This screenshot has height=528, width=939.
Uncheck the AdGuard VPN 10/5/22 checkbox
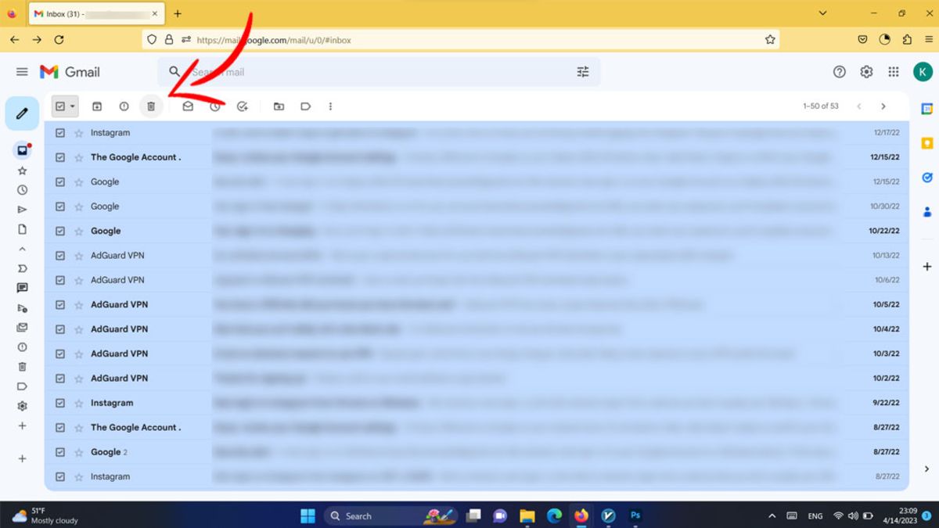(x=60, y=304)
